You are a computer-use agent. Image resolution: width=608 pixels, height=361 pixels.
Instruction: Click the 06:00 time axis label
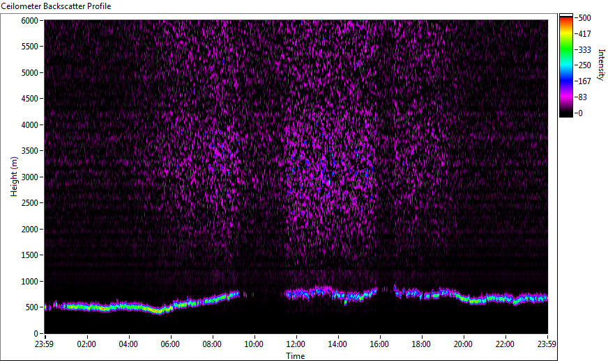(170, 344)
